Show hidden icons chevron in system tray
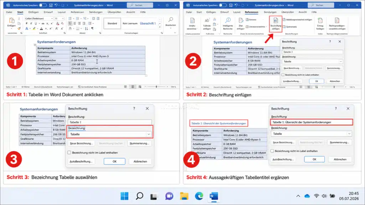This screenshot has height=205, width=365. 298,196
